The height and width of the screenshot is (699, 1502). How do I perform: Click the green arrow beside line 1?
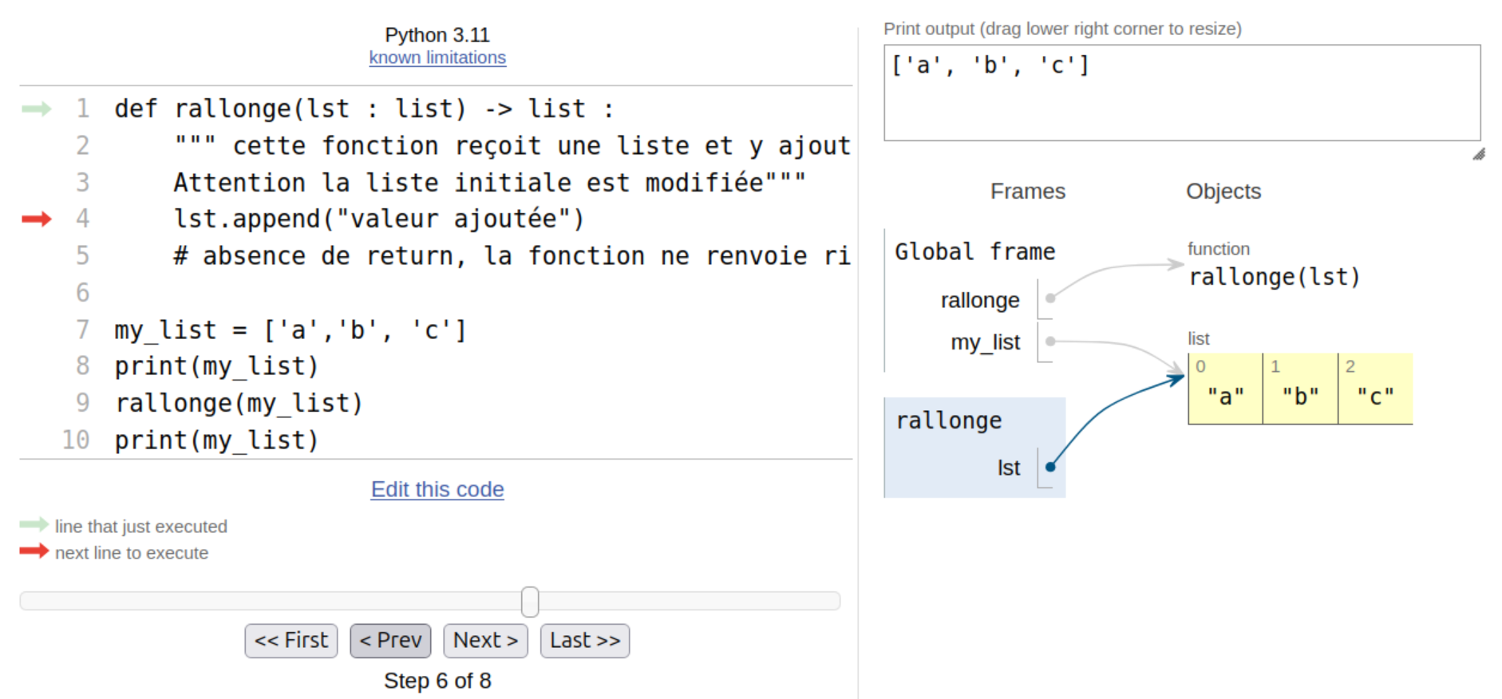(x=36, y=109)
